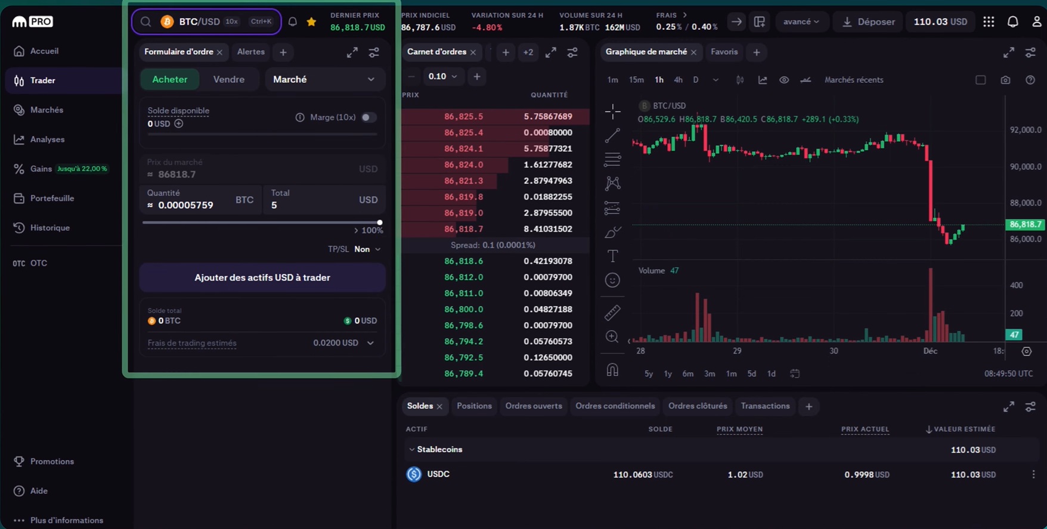
Task: Pick the ruler measure tool
Action: (612, 312)
